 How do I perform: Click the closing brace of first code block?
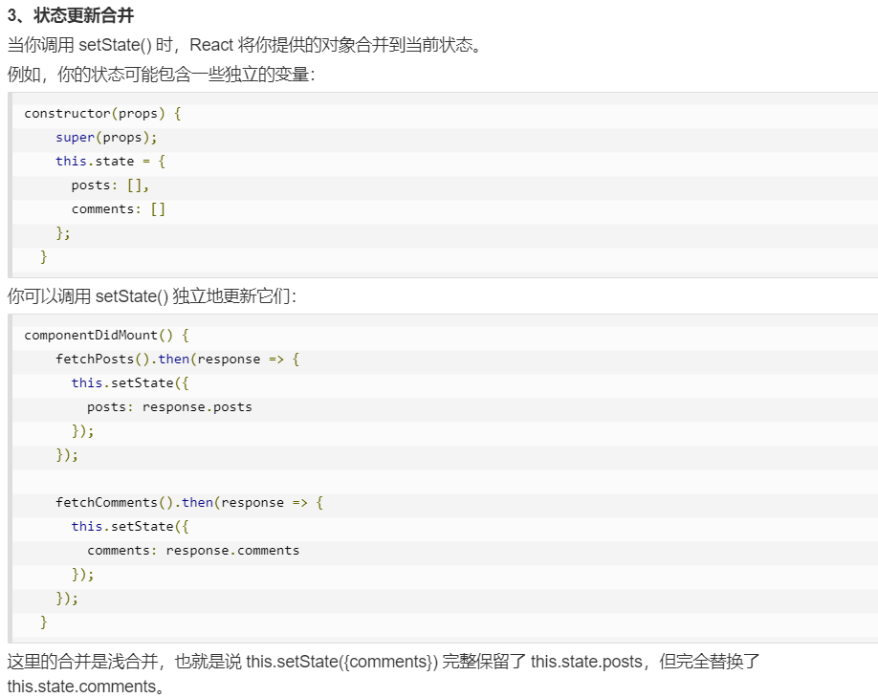click(x=43, y=256)
